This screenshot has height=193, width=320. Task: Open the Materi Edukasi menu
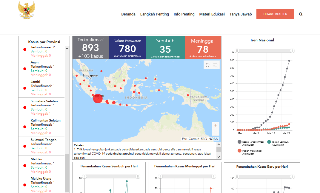(x=212, y=14)
